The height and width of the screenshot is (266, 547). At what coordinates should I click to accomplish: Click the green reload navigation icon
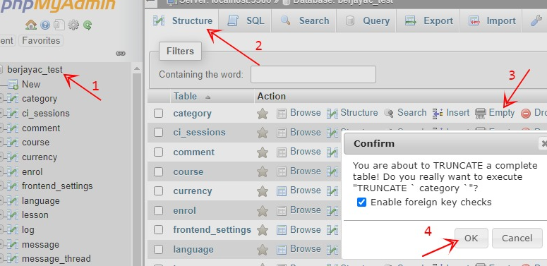(x=88, y=25)
